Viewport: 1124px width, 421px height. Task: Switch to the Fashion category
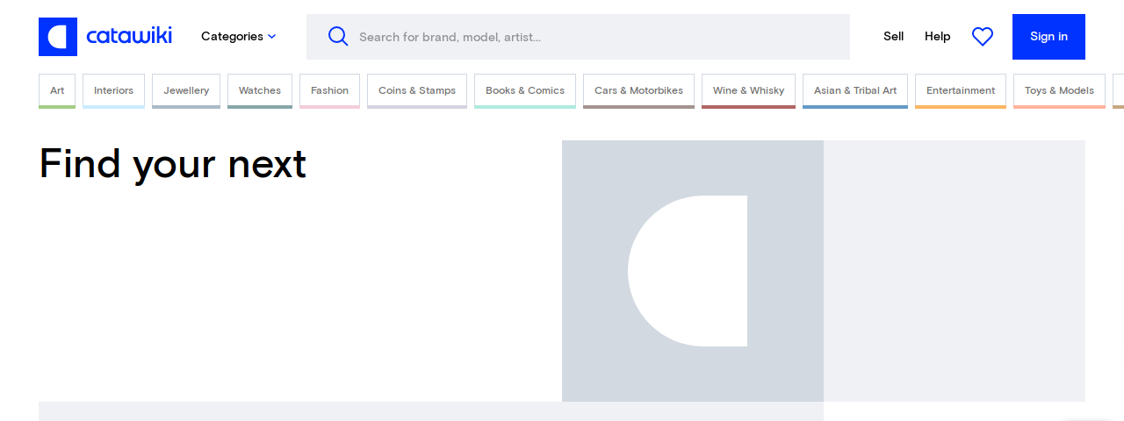click(x=329, y=90)
